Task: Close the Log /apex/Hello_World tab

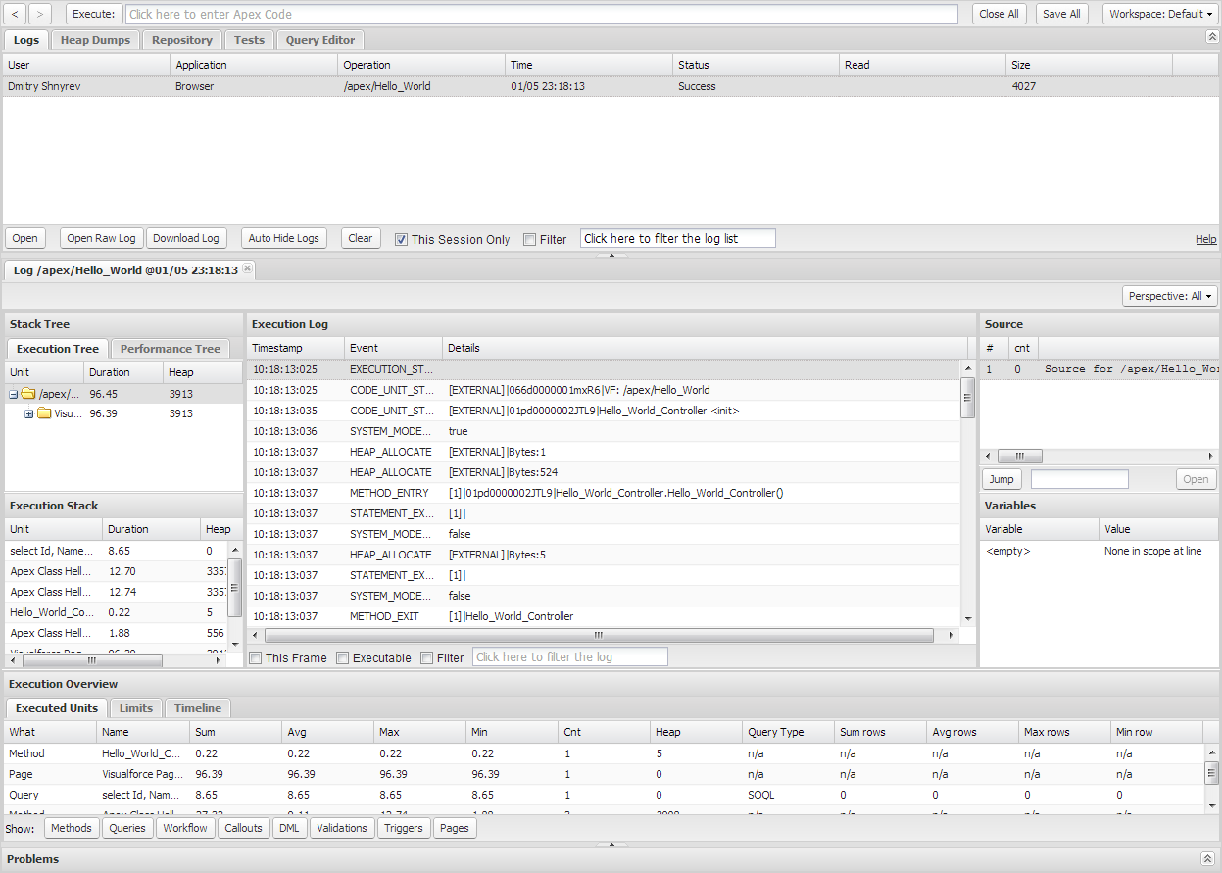Action: tap(248, 268)
